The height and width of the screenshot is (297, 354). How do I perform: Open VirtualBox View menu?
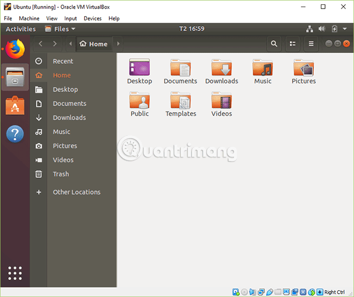pos(52,18)
